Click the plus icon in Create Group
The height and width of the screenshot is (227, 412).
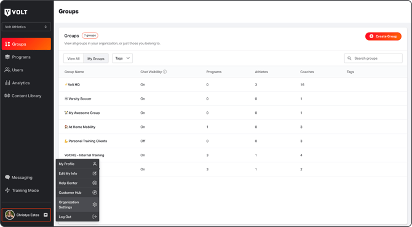371,36
